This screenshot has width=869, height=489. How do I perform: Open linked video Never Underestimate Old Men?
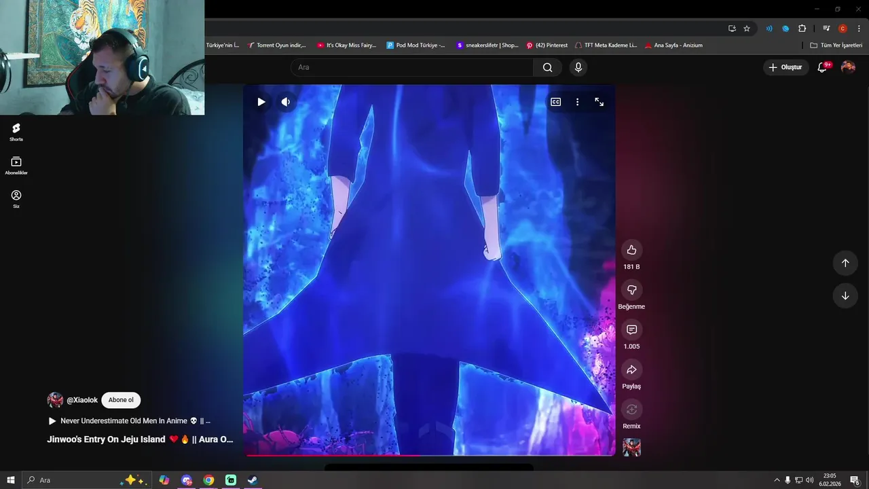pyautogui.click(x=130, y=421)
